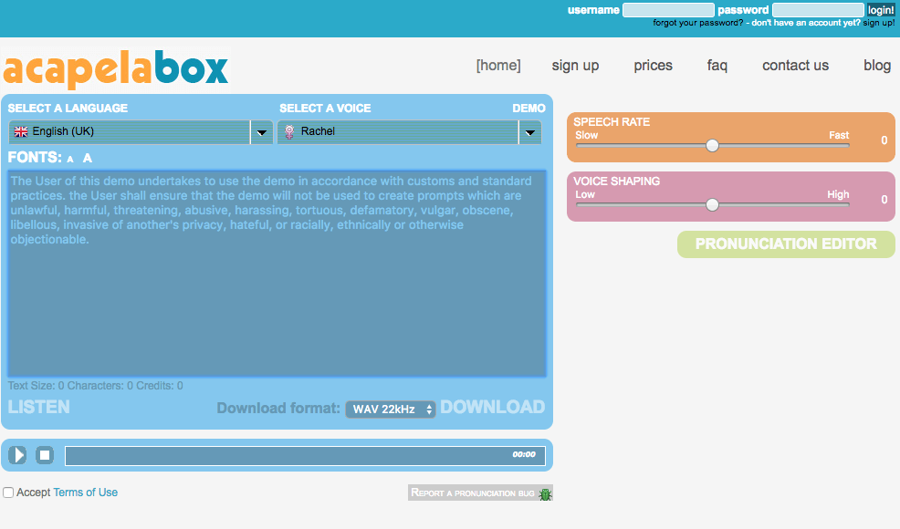Open the blog page
This screenshot has height=529, width=900.
(x=877, y=66)
